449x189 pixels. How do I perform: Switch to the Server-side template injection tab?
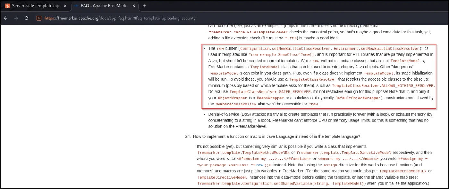(x=36, y=6)
